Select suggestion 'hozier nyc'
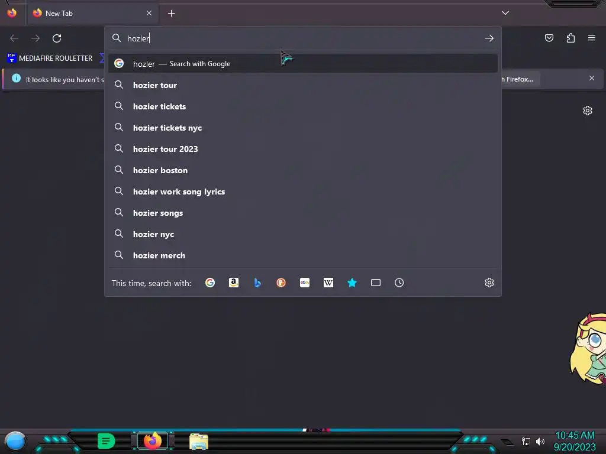Image resolution: width=606 pixels, height=454 pixels. (x=302, y=234)
